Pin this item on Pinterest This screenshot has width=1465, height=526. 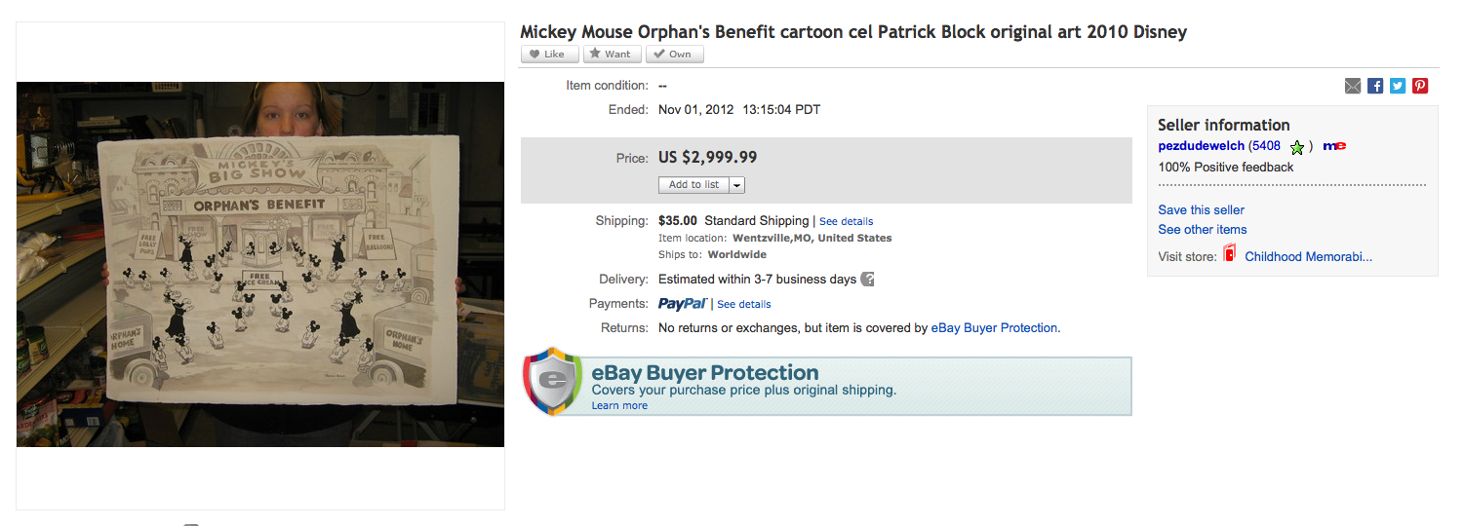click(1420, 86)
